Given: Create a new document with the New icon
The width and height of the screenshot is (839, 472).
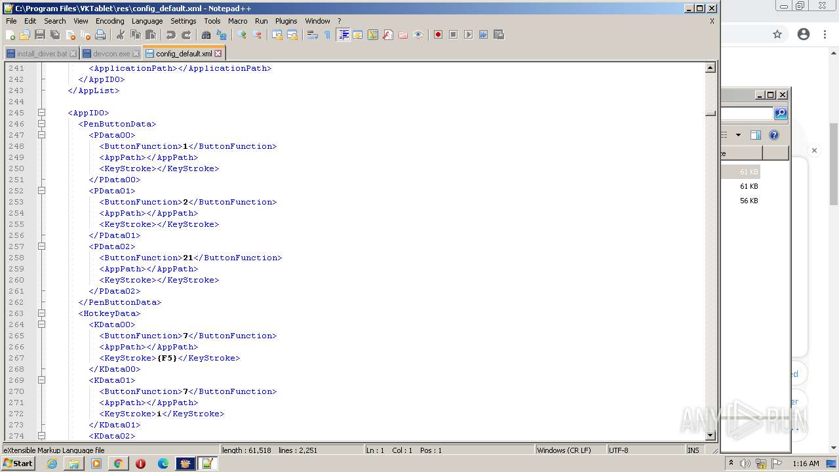Looking at the screenshot, I should (x=10, y=35).
